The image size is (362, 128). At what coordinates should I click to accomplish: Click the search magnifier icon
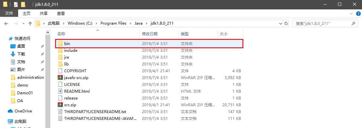(x=353, y=23)
